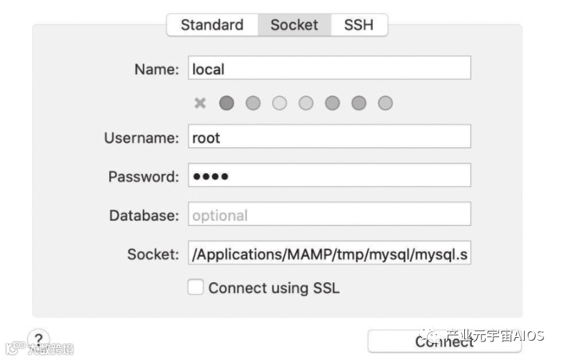562x360 pixels.
Task: Click the help question mark icon
Action: click(38, 339)
